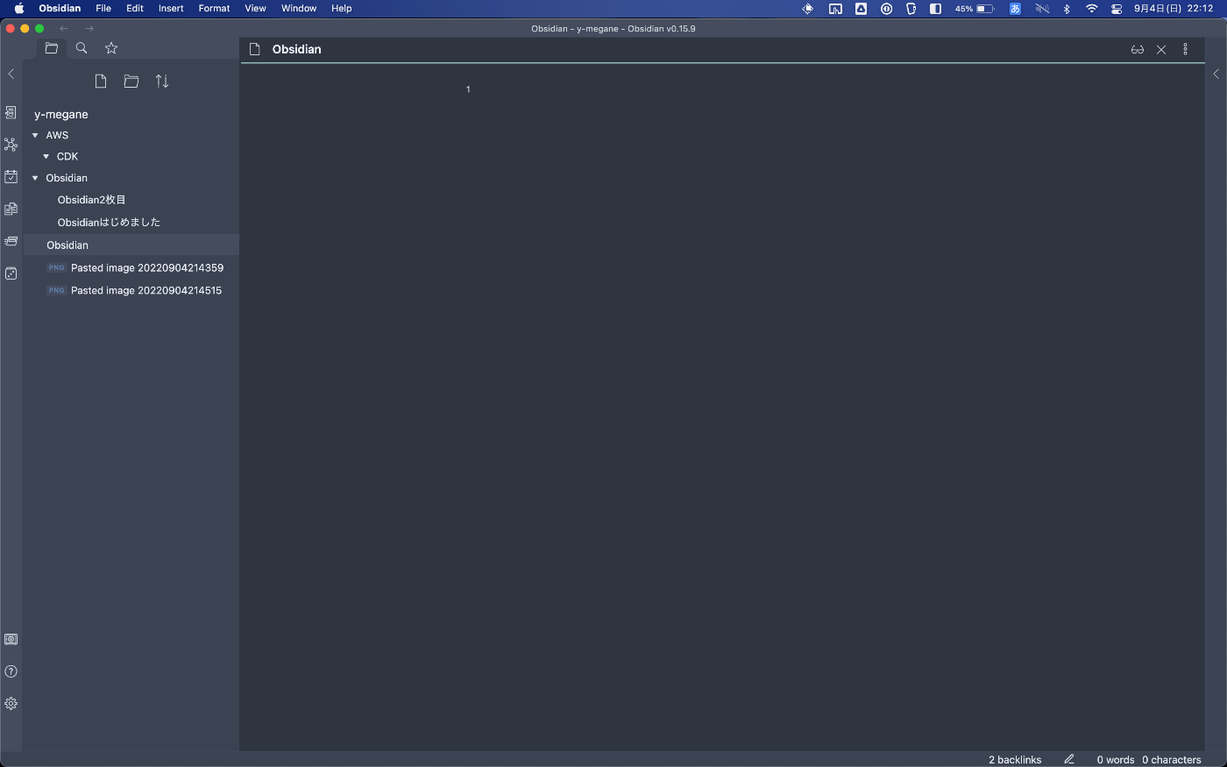Open the Window menu

299,8
